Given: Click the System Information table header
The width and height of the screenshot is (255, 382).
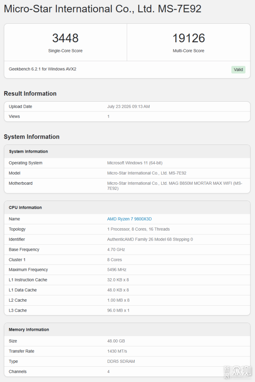Looking at the screenshot, I should 28,151.
